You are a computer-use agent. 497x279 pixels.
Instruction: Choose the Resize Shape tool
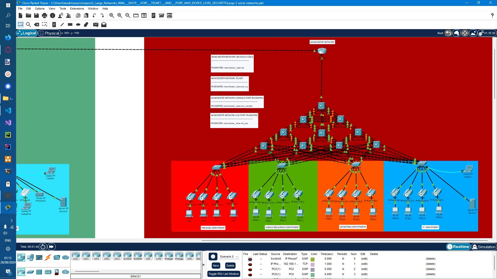(x=45, y=25)
